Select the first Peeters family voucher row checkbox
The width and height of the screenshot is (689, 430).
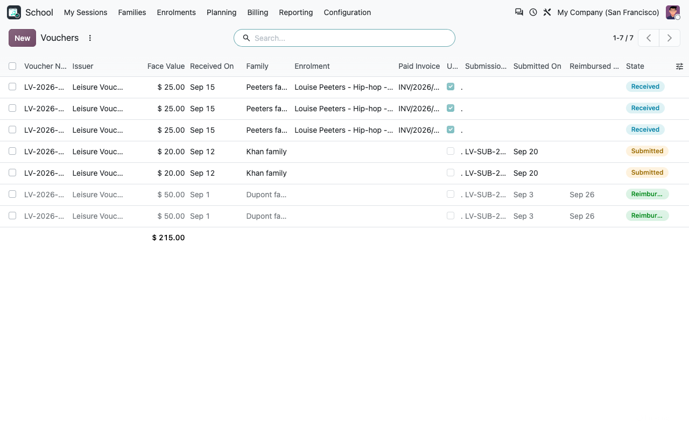point(12,87)
